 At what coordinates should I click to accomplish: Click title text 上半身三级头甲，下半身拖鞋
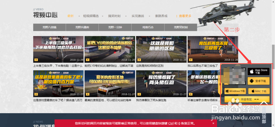click(58, 66)
